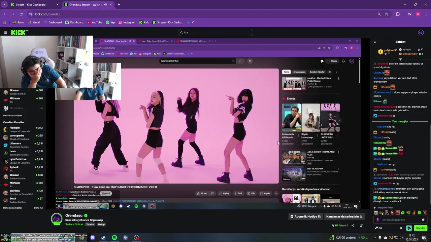Open Chrome media controls icon
Image resolution: width=431 pixels, height=242 pixels.
tap(410, 14)
